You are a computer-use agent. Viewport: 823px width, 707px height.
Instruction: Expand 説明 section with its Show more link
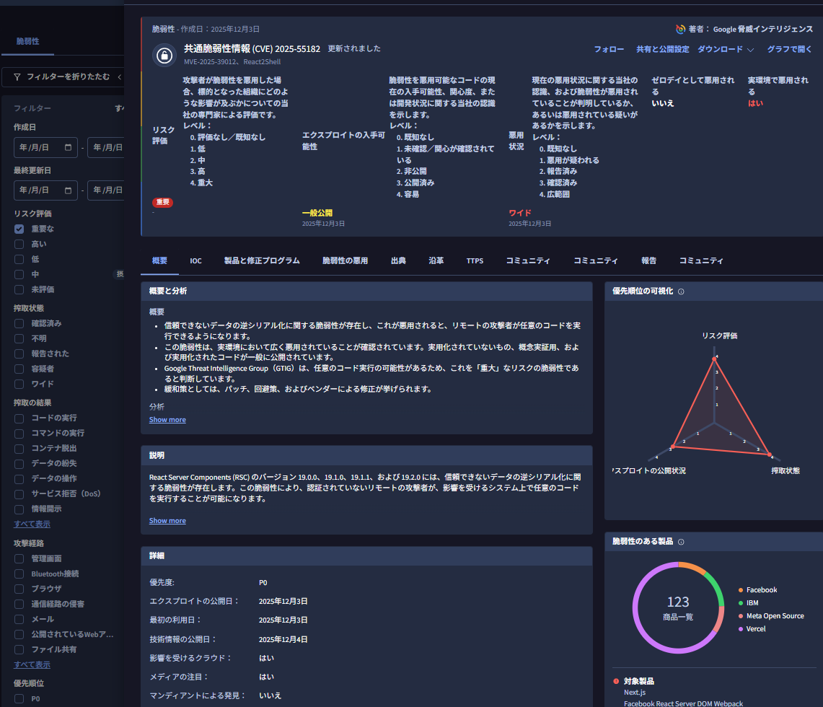point(167,521)
